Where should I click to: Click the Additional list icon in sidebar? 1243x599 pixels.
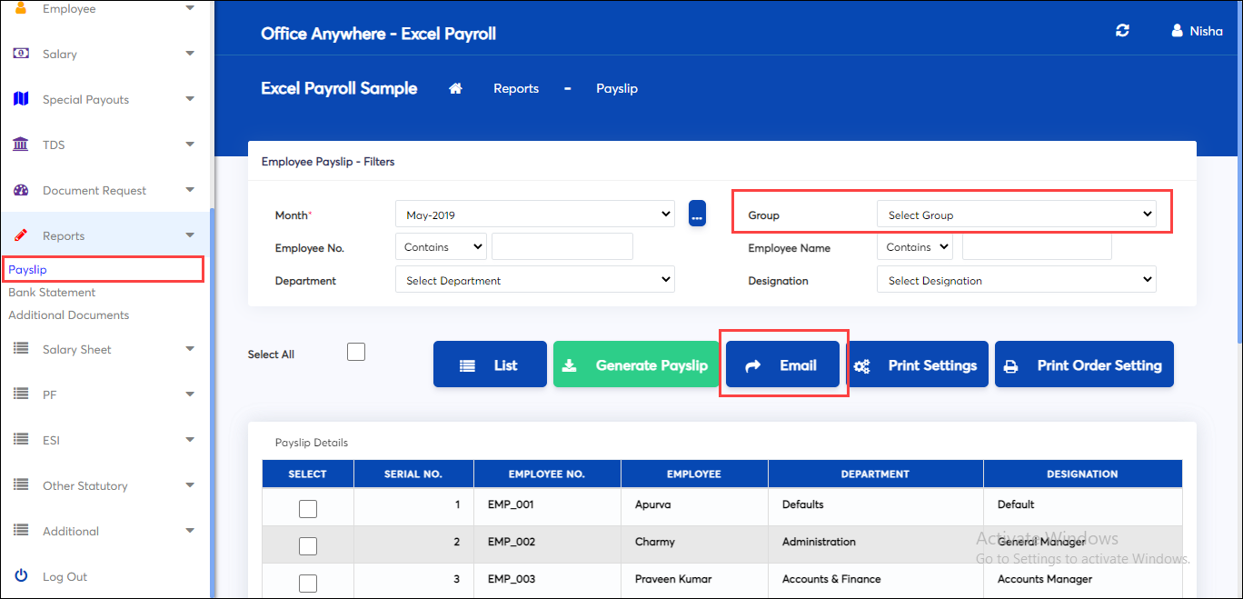pos(22,531)
